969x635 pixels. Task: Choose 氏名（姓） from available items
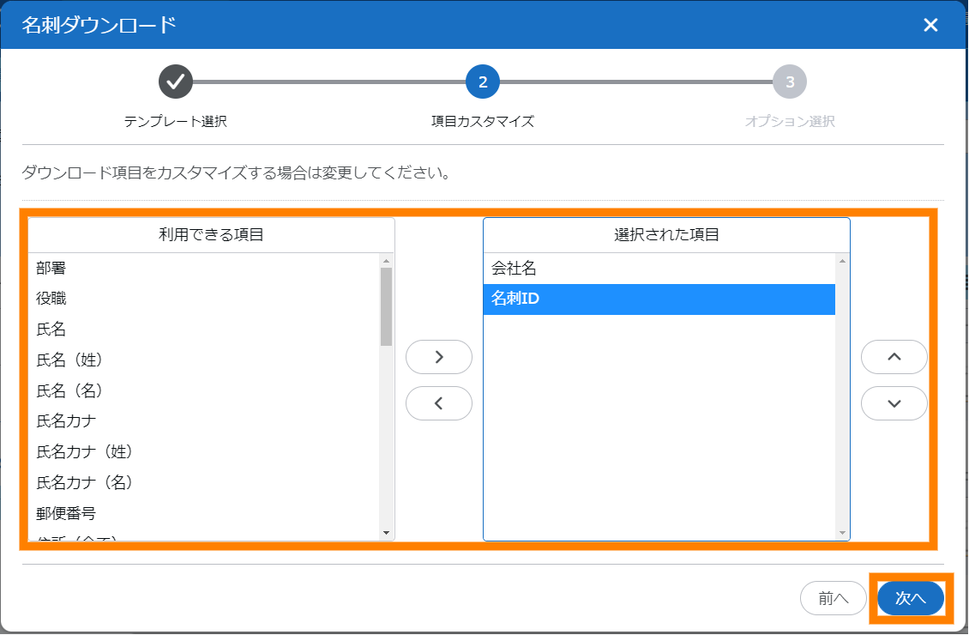[x=70, y=360]
